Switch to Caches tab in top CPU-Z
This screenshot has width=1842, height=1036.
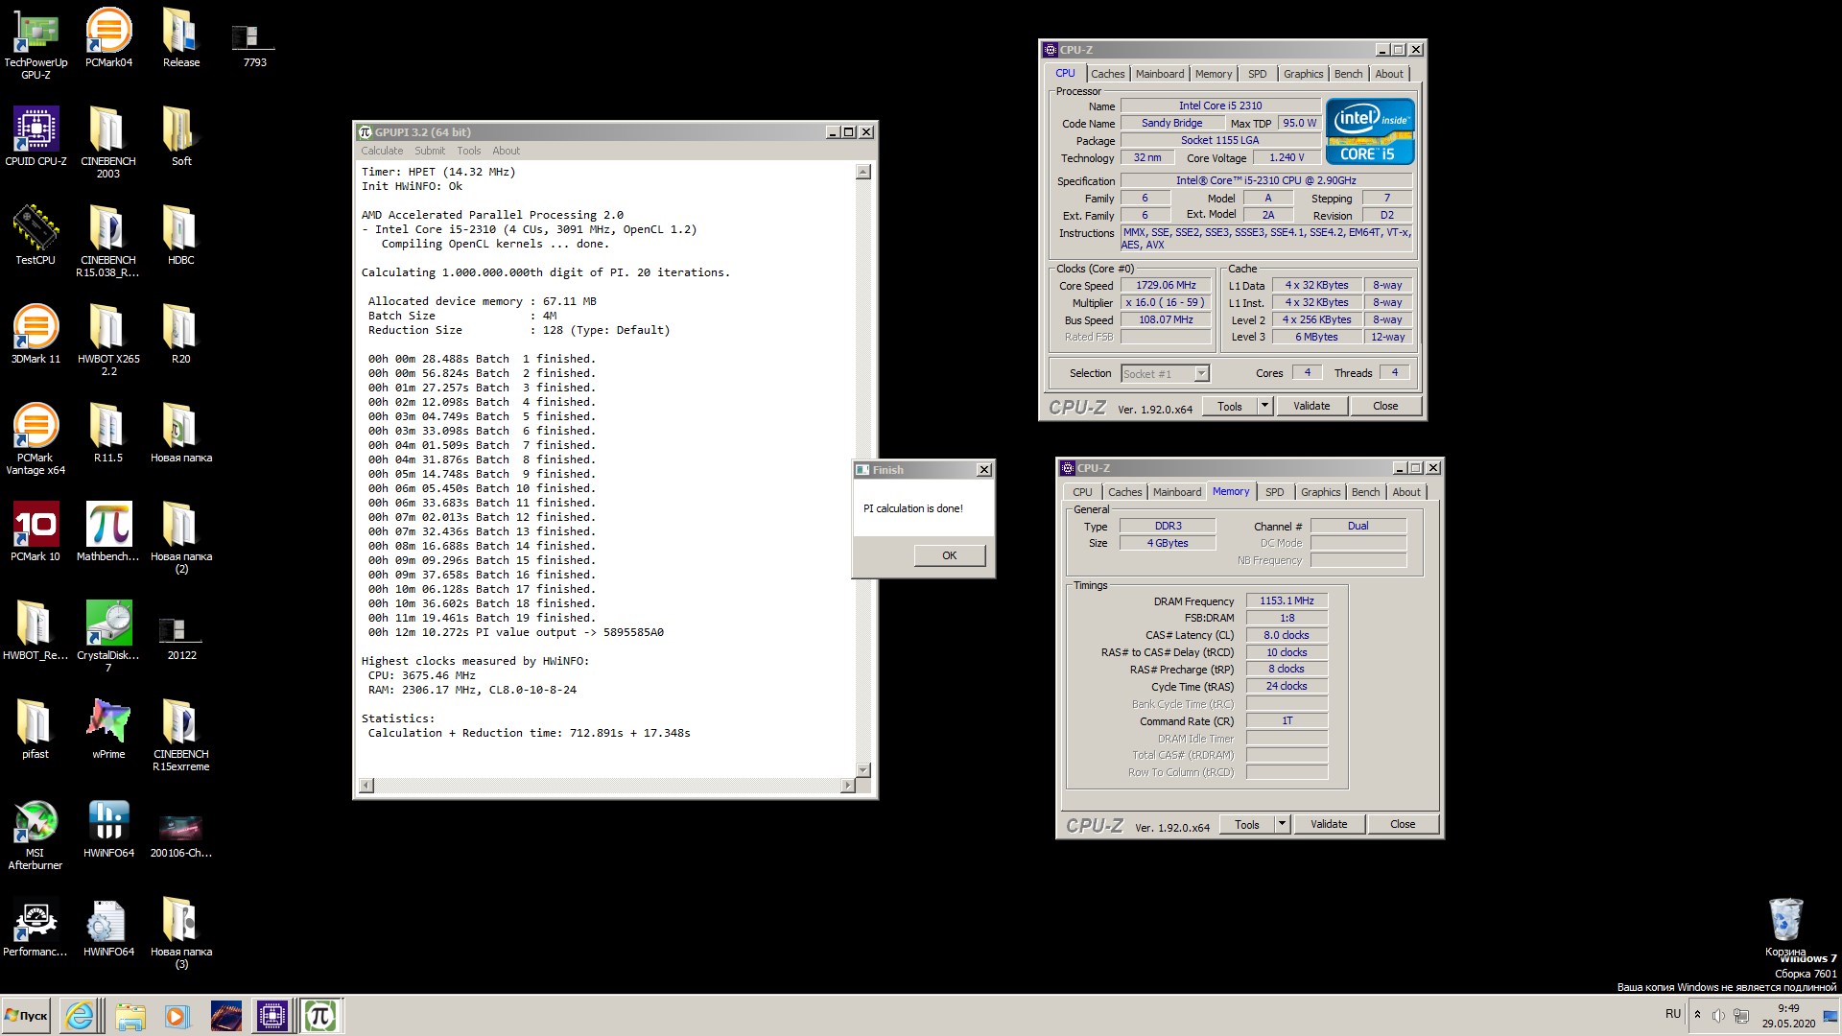1108,74
